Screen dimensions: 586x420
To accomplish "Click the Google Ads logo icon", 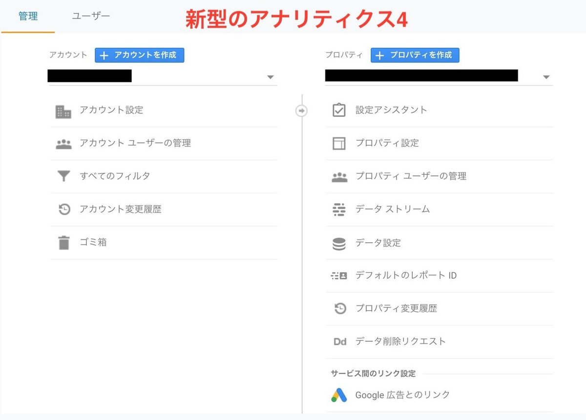I will click(339, 395).
